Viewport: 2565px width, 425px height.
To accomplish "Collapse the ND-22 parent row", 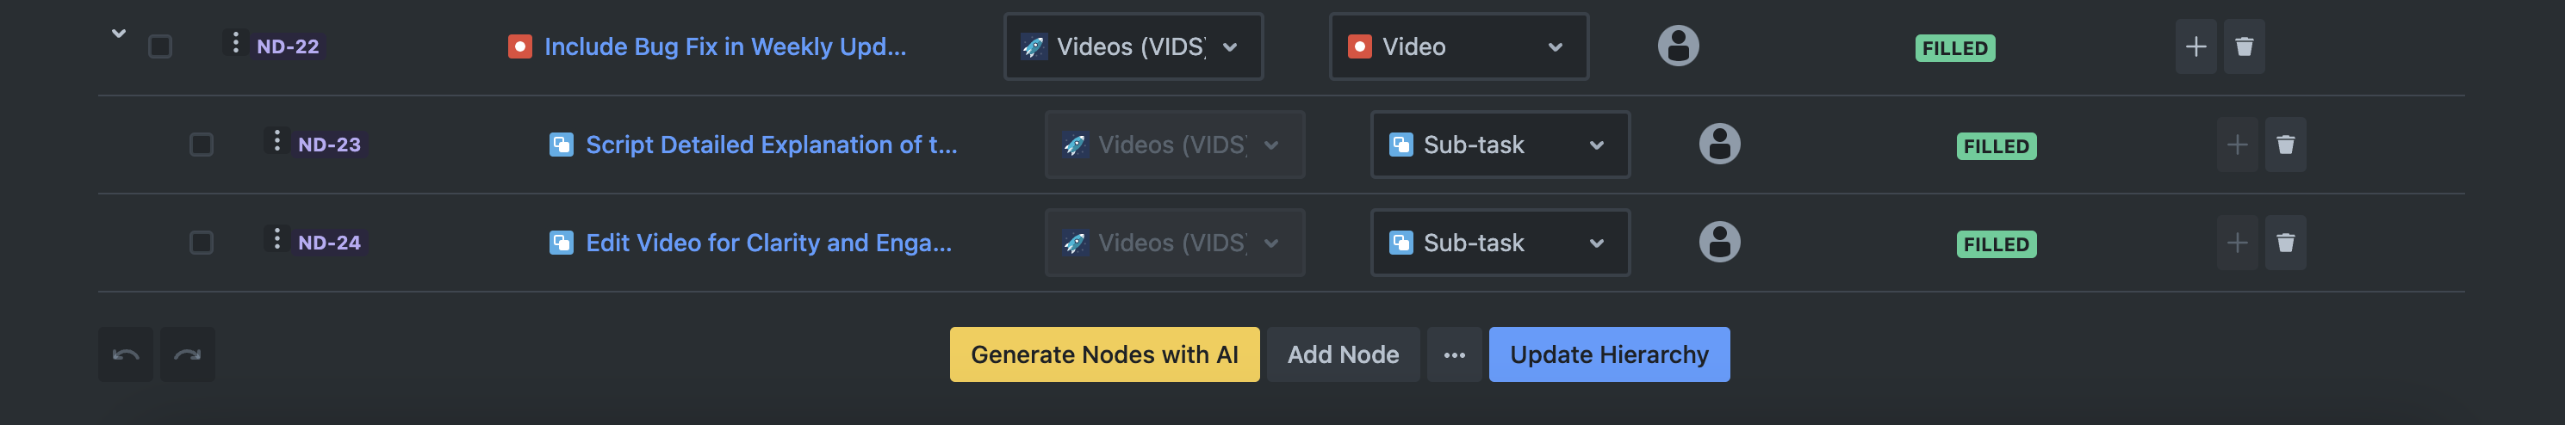I will [119, 34].
